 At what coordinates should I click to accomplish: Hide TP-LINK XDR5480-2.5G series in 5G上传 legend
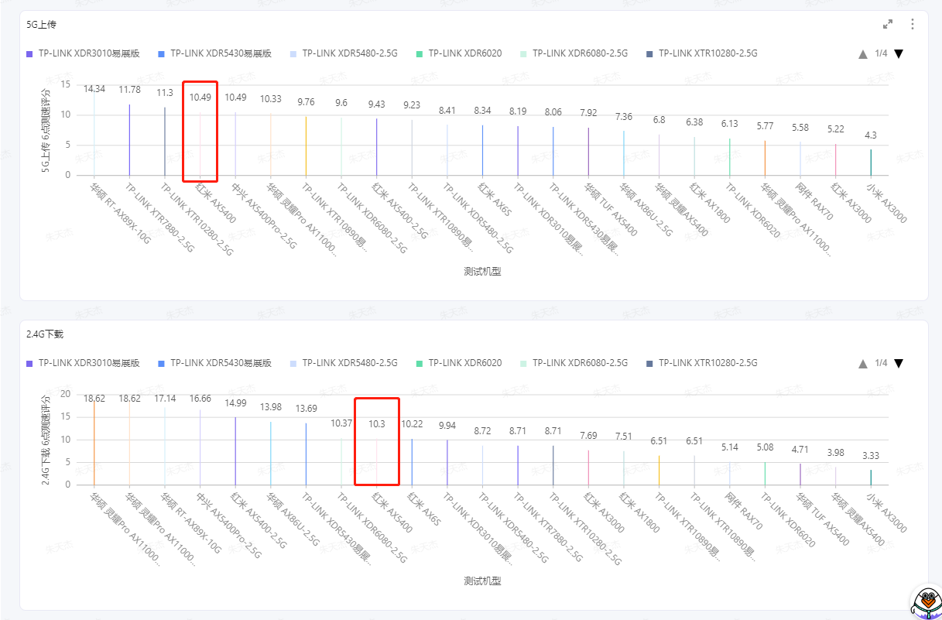coord(344,53)
